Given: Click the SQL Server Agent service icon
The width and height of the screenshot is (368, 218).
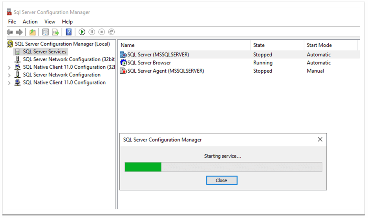Looking at the screenshot, I should pyautogui.click(x=123, y=71).
